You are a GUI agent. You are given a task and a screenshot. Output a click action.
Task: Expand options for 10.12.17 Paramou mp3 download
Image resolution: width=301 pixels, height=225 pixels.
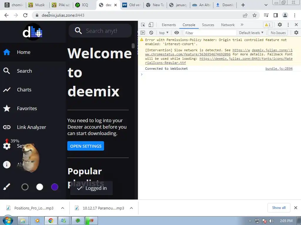131,208
